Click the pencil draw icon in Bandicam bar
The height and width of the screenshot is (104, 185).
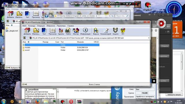tap(130, 4)
